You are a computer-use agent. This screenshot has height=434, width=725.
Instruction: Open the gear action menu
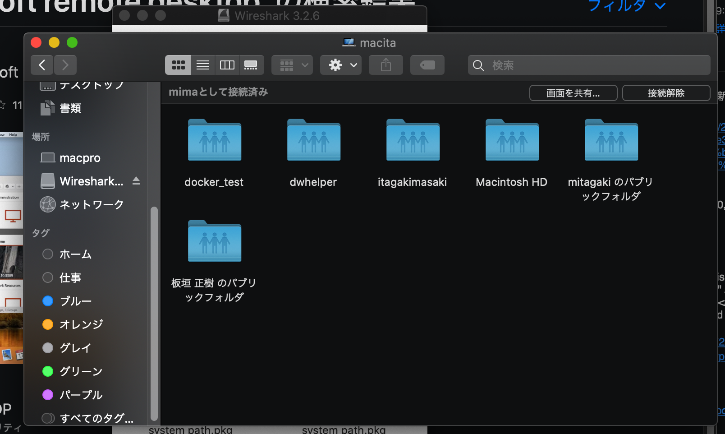341,65
